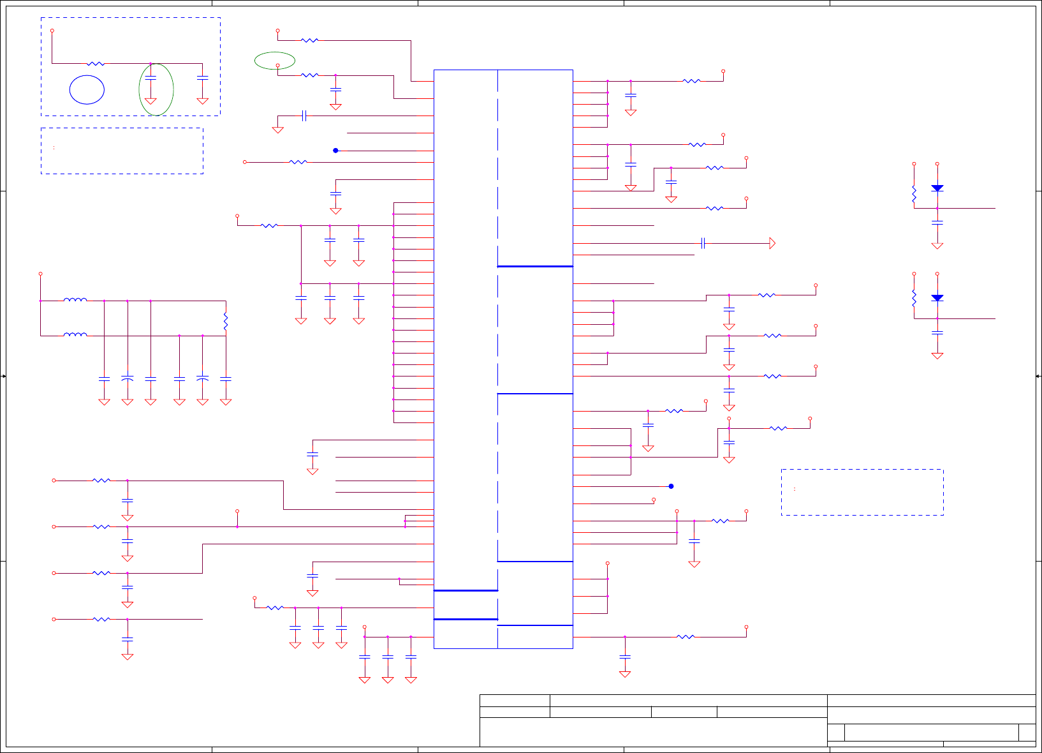
Task: Select the resistor inside the top-left dashed box
Action: pos(96,63)
